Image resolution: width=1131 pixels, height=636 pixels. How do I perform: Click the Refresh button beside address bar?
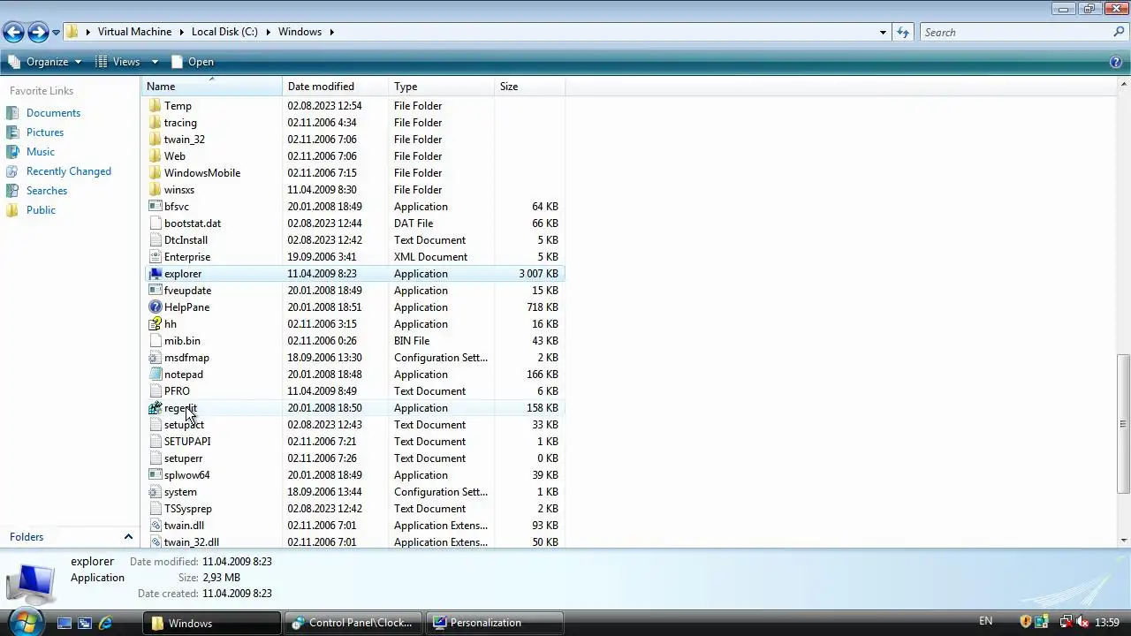tap(902, 32)
